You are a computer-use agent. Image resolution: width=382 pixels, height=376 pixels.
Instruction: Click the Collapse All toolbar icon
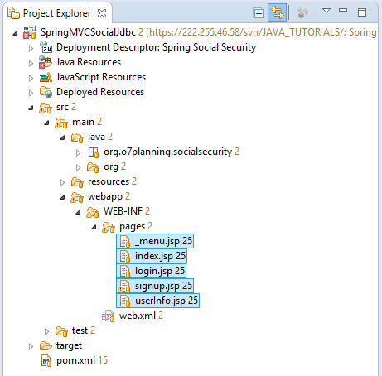(x=259, y=13)
